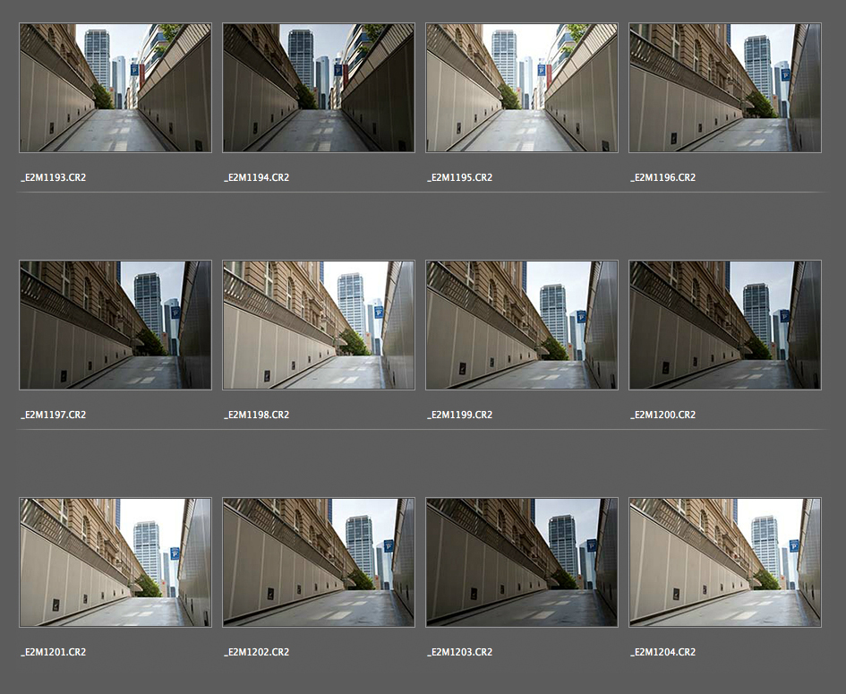This screenshot has height=694, width=846.
Task: Choose the _E2M1204.CR2 image thumbnail
Action: click(725, 562)
